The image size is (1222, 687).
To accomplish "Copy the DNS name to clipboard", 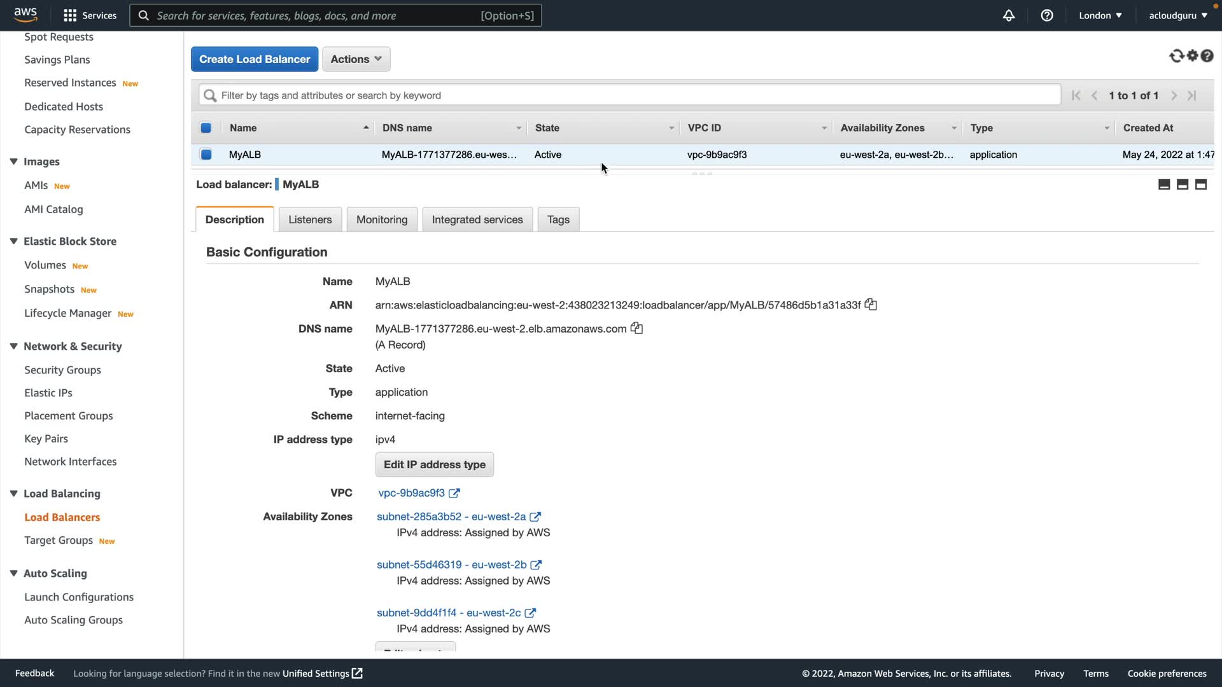I will tap(636, 328).
